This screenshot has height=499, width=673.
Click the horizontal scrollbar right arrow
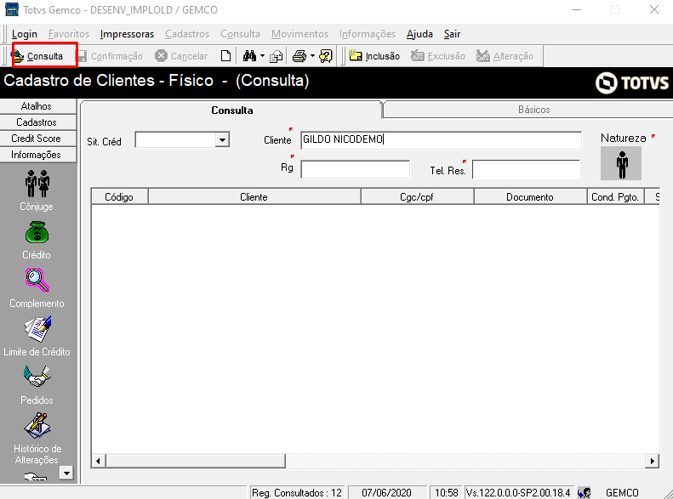(652, 461)
